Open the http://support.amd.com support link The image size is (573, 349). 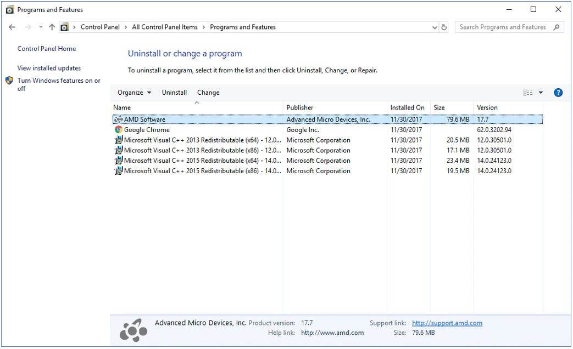click(x=447, y=323)
